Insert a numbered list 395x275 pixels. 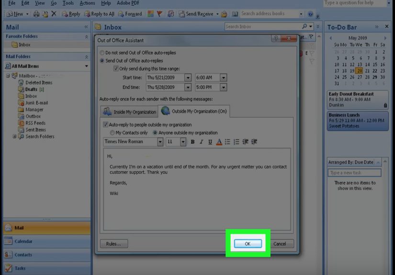coord(237,142)
